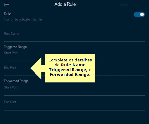Click the white knob of the Rule switch

coord(142,14)
